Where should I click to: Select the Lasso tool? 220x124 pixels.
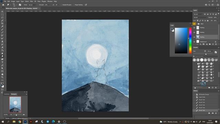click(2, 18)
